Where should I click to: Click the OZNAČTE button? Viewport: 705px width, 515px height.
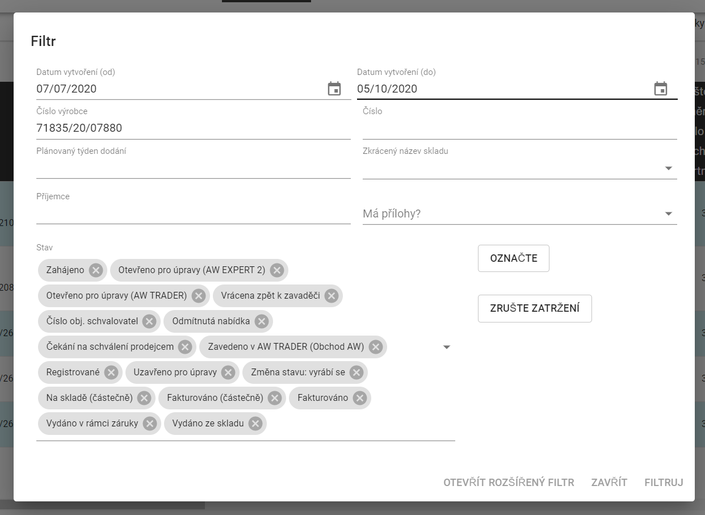[x=513, y=258]
